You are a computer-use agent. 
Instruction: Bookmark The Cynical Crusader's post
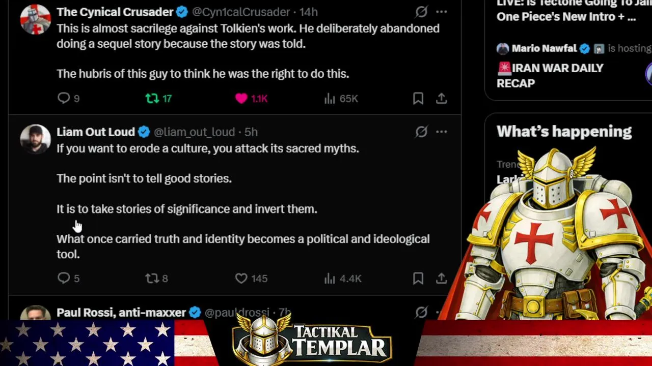pos(418,98)
